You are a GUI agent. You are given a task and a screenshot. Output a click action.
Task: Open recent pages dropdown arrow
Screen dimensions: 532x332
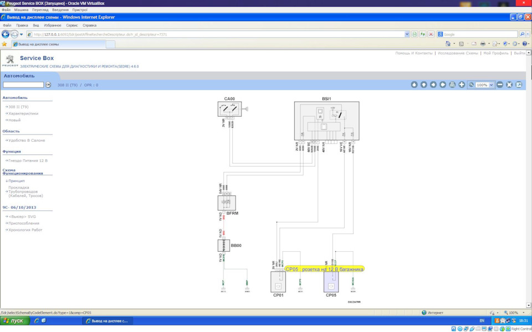coord(22,34)
